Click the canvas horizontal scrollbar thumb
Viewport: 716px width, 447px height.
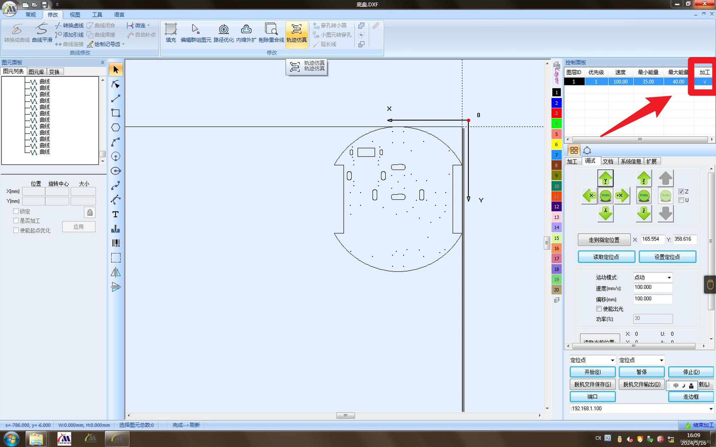click(x=345, y=415)
